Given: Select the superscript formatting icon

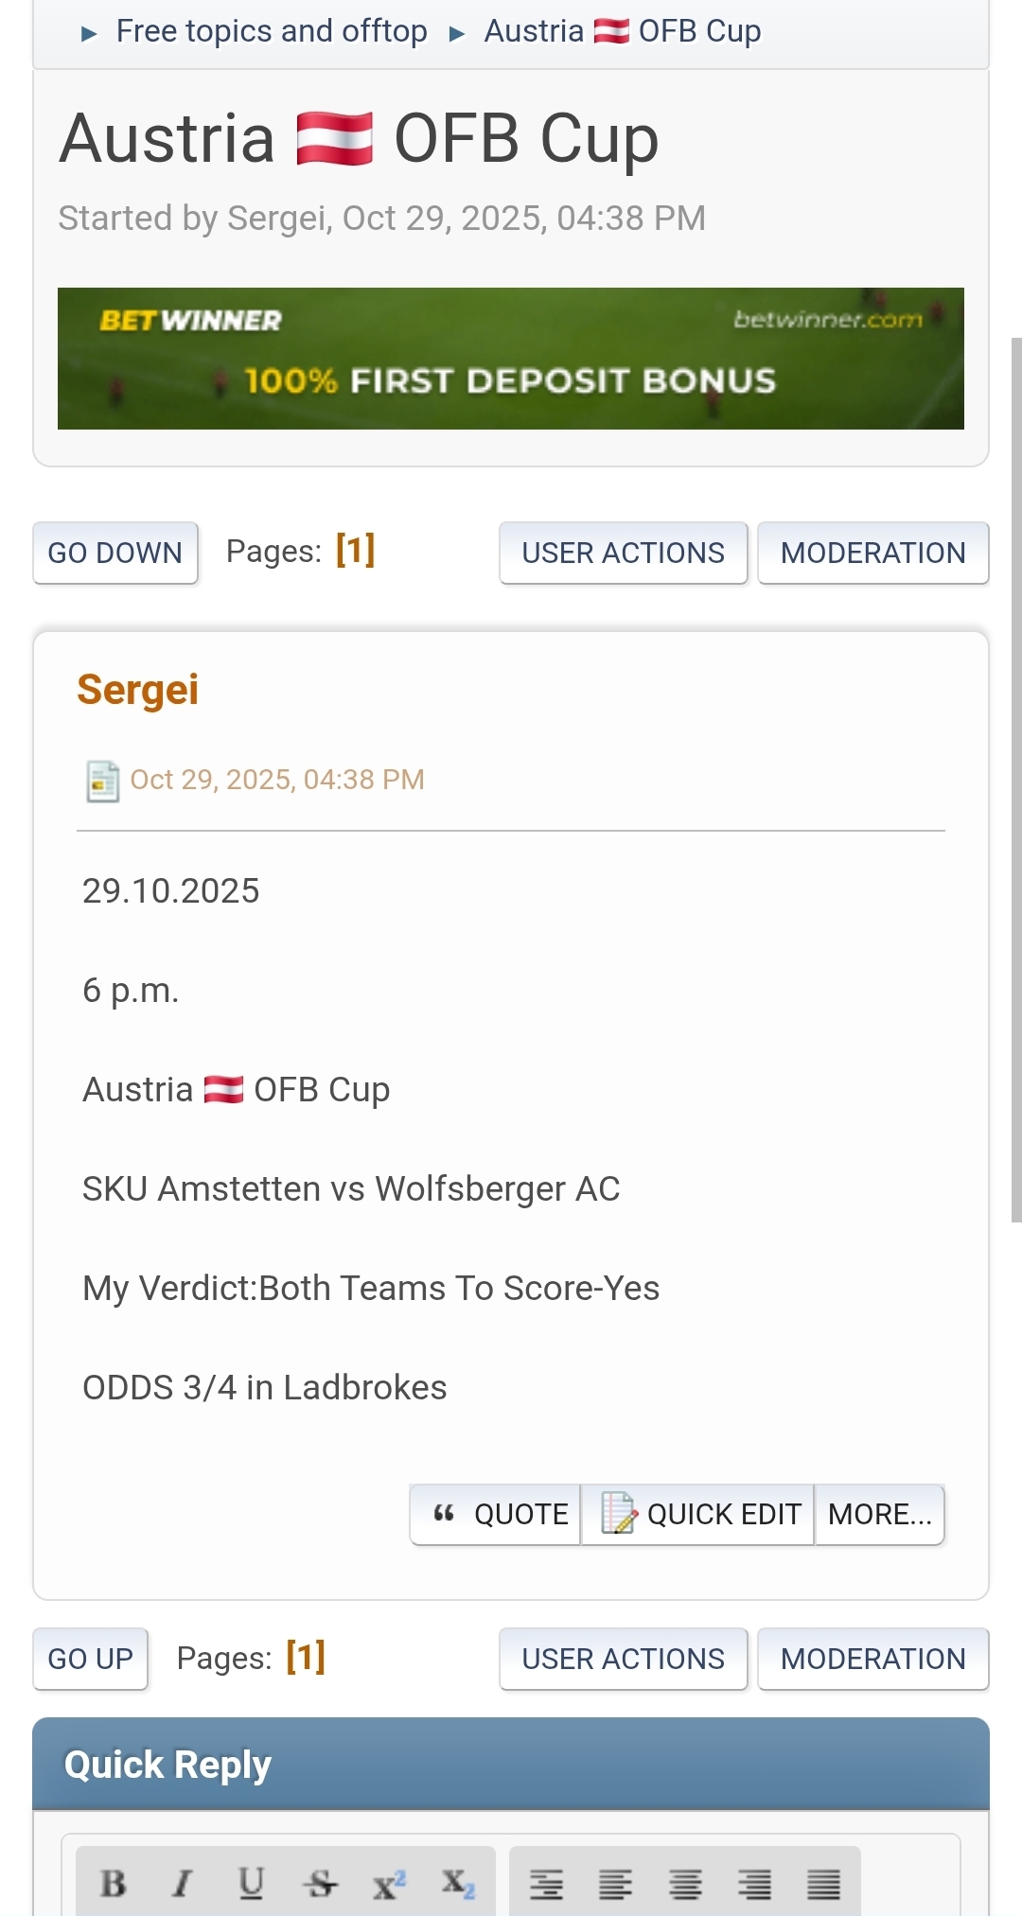Looking at the screenshot, I should click(x=388, y=1884).
